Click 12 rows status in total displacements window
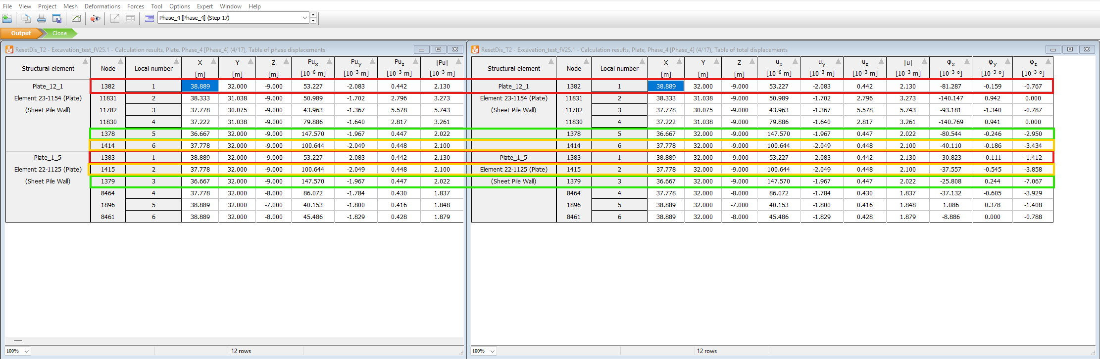The image size is (1100, 359). [x=706, y=351]
